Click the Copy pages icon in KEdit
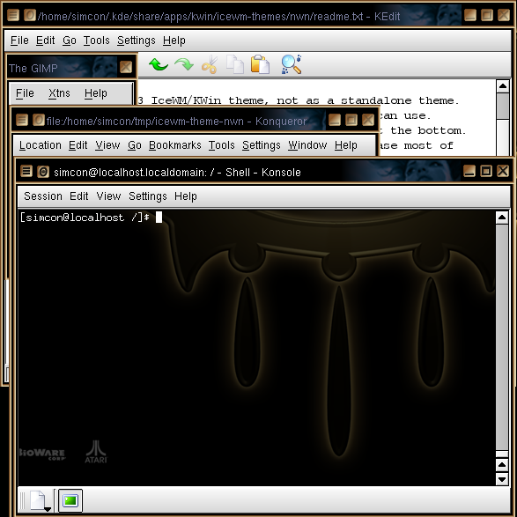The width and height of the screenshot is (517, 517). point(235,64)
